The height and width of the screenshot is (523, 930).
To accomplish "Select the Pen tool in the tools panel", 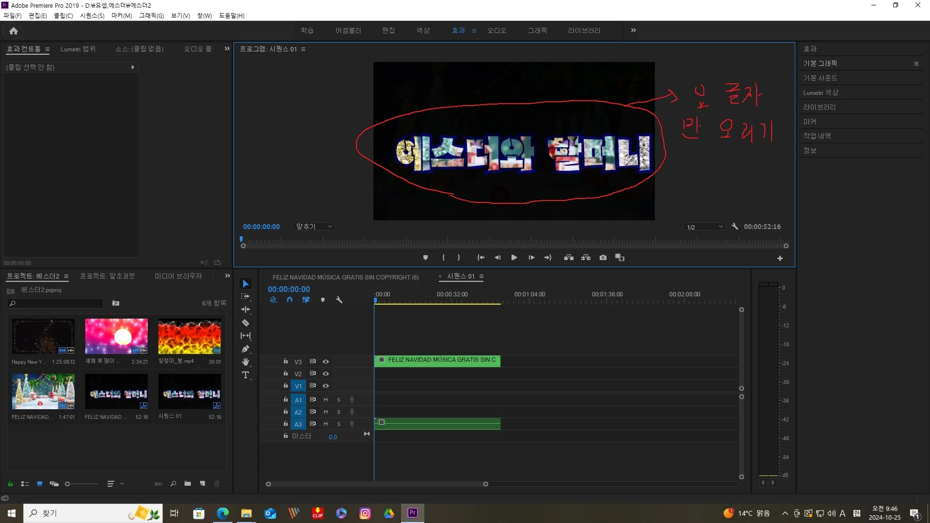I will [246, 349].
